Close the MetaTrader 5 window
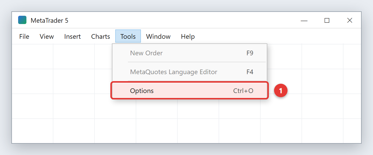Image resolution: width=373 pixels, height=155 pixels. [350, 20]
